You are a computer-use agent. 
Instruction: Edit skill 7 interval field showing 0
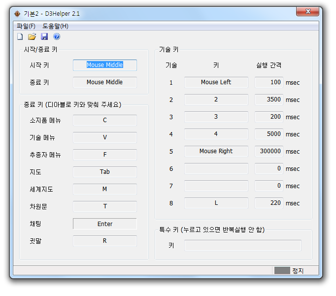(x=269, y=186)
